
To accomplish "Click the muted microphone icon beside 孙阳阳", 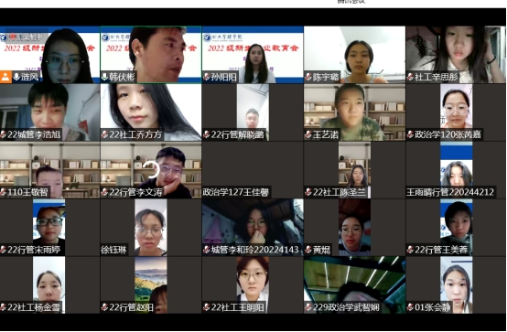I will (206, 77).
